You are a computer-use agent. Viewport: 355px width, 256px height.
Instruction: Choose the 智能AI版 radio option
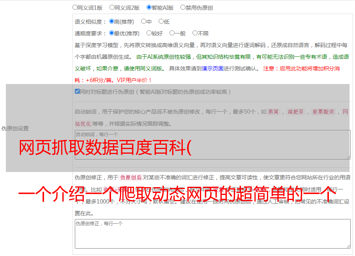(x=149, y=7)
